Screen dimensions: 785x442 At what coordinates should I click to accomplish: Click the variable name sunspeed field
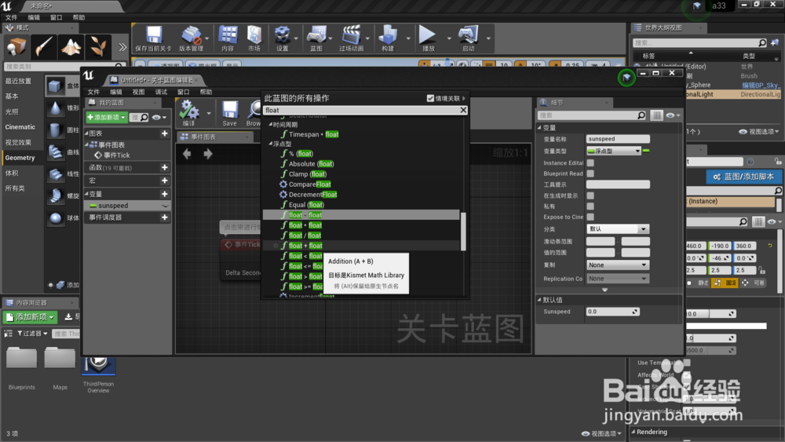[x=618, y=139]
